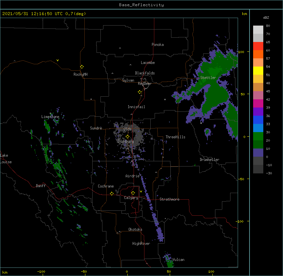The height and width of the screenshot is (276, 283).
Task: Click the Innisfail city label
Action: coord(136,107)
